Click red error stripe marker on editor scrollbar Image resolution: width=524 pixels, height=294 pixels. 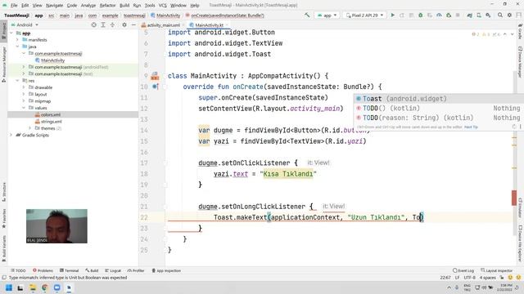coord(514,198)
